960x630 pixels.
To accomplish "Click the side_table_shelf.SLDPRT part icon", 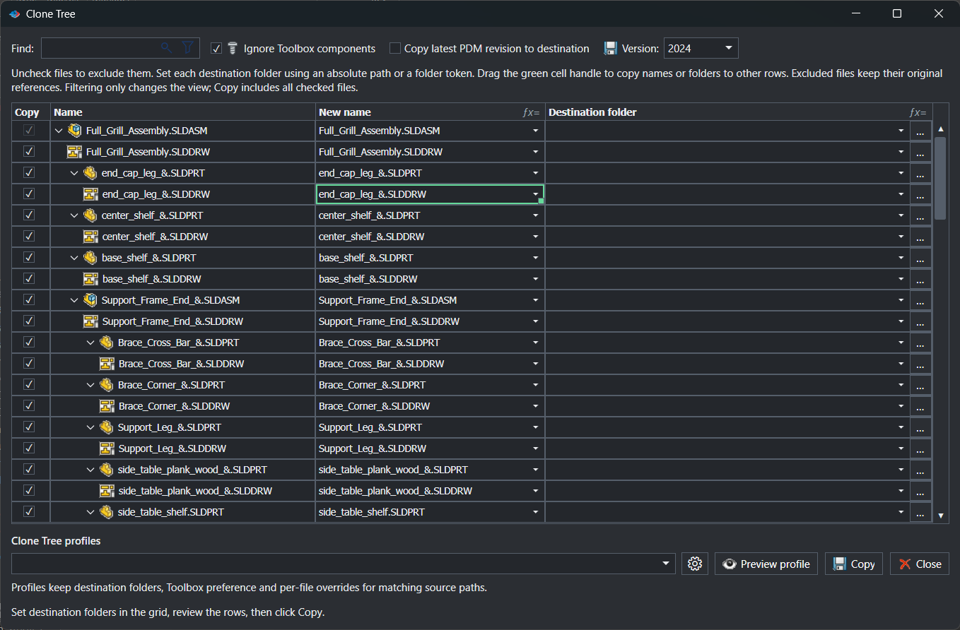I will tap(107, 512).
